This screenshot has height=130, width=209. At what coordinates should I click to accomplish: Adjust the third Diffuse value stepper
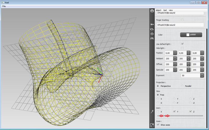202,64
